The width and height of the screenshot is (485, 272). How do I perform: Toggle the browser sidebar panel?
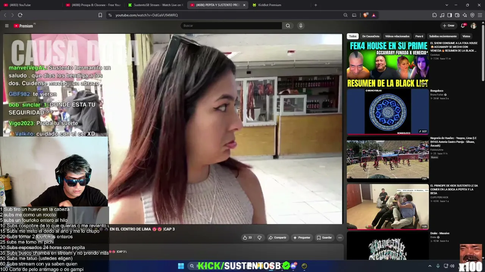click(449, 15)
